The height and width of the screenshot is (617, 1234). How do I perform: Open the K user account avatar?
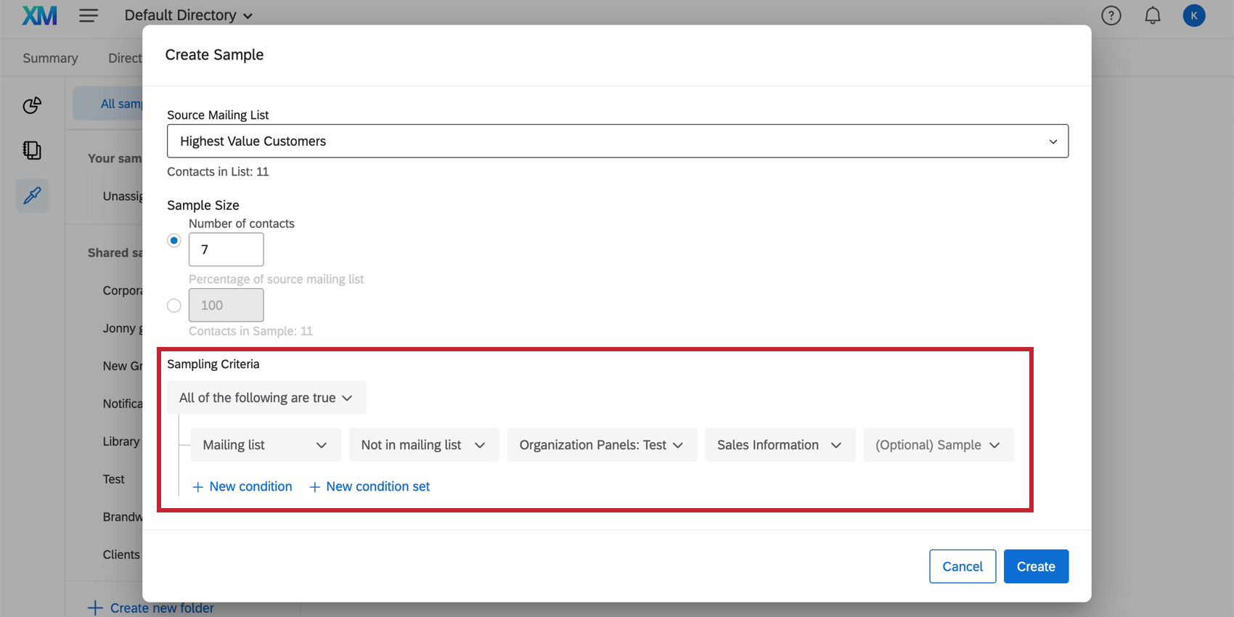[1194, 15]
